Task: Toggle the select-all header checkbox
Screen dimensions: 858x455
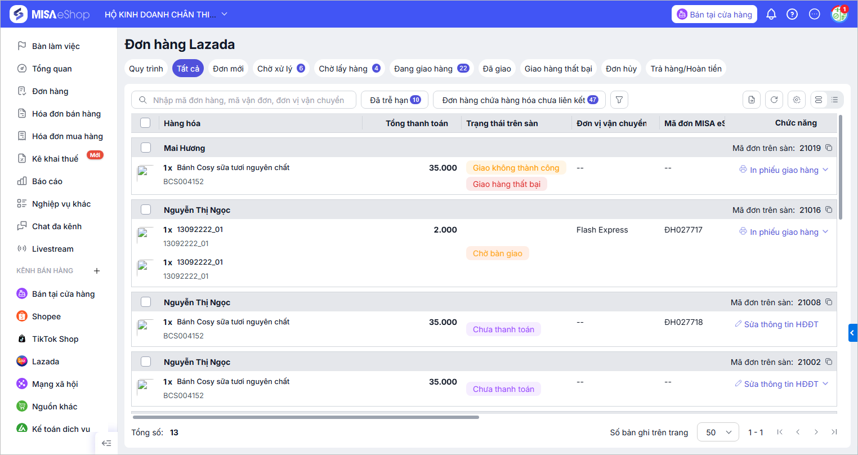Action: point(145,123)
